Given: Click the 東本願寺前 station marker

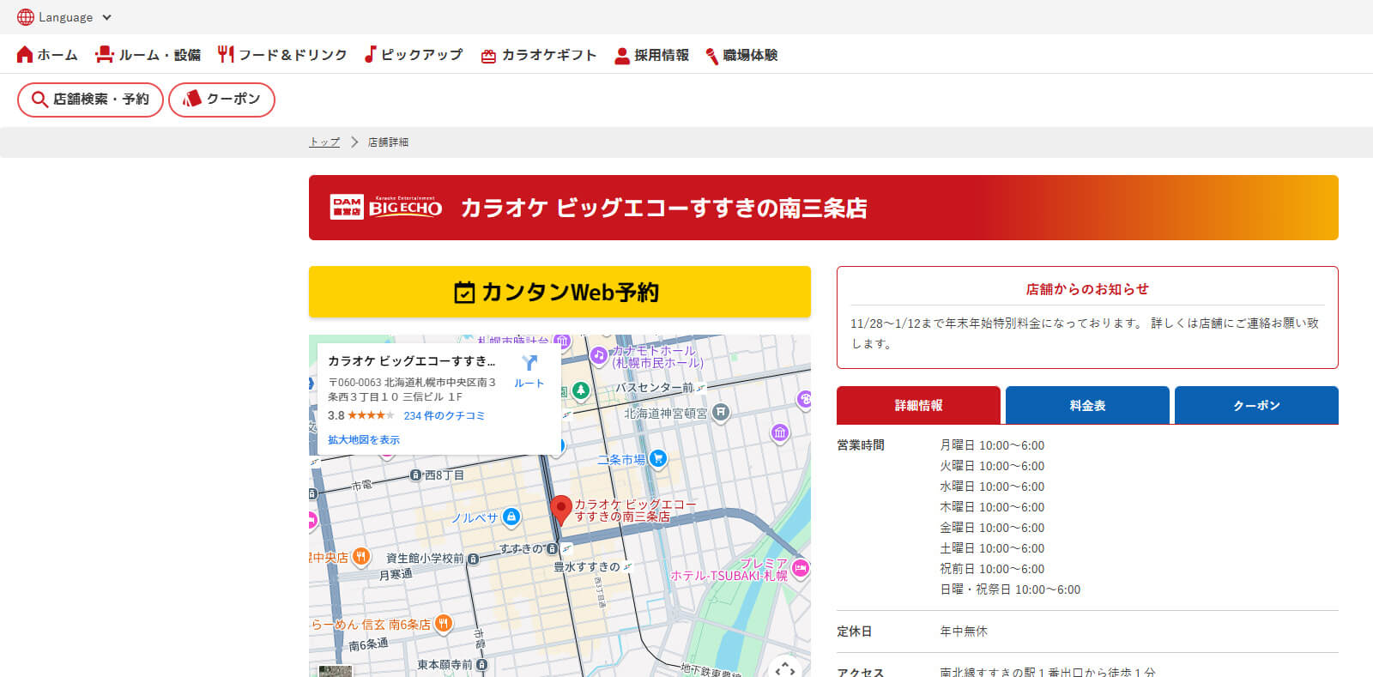Looking at the screenshot, I should pyautogui.click(x=481, y=665).
